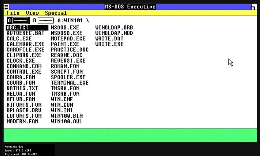Highlight the CALC.EXE file
Viewport: 260px width, 156px height.
(x=19, y=39)
